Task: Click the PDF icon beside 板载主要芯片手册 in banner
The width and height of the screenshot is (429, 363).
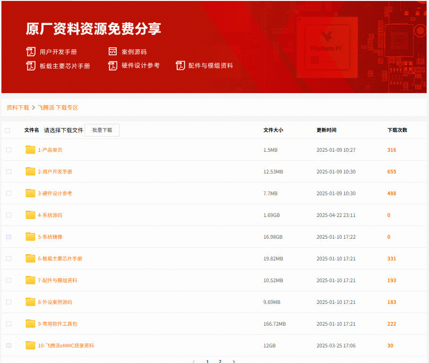Action: point(31,66)
